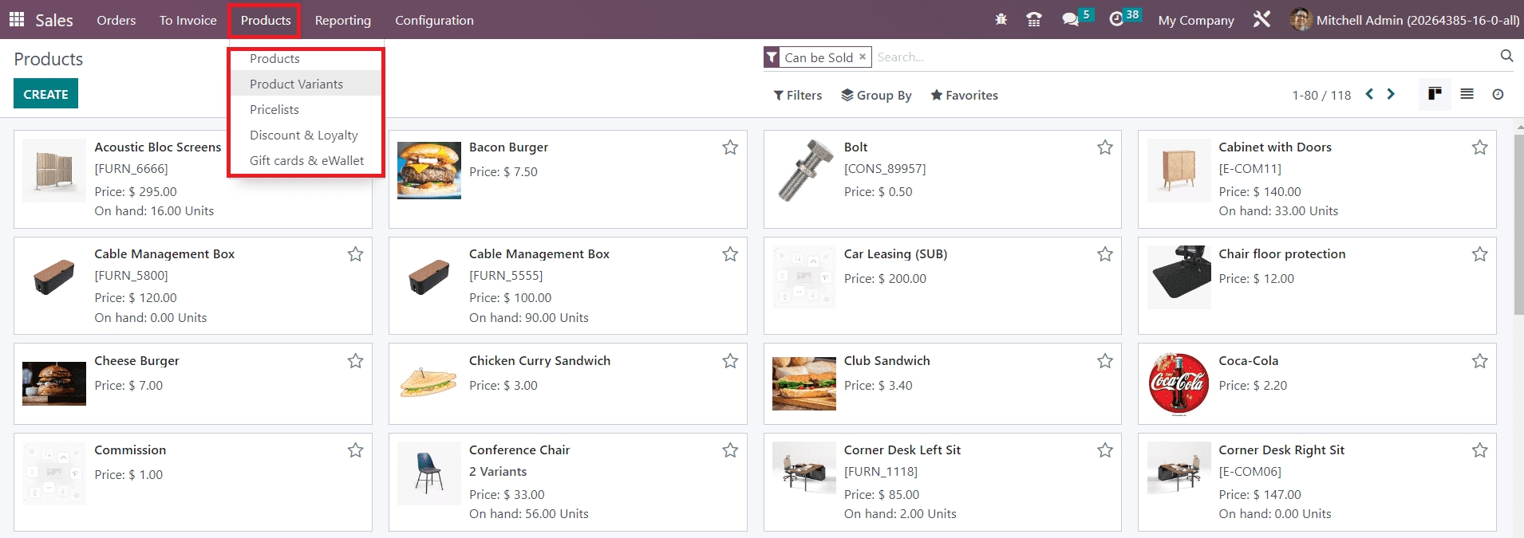1524x538 pixels.
Task: Choose Pricelists in Products menu
Action: point(274,110)
